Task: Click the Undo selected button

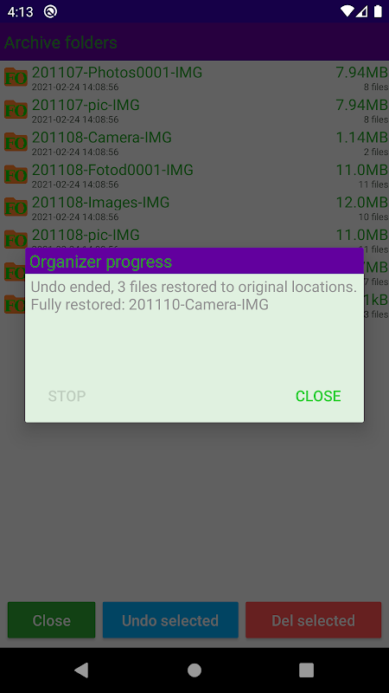Action: 170,620
